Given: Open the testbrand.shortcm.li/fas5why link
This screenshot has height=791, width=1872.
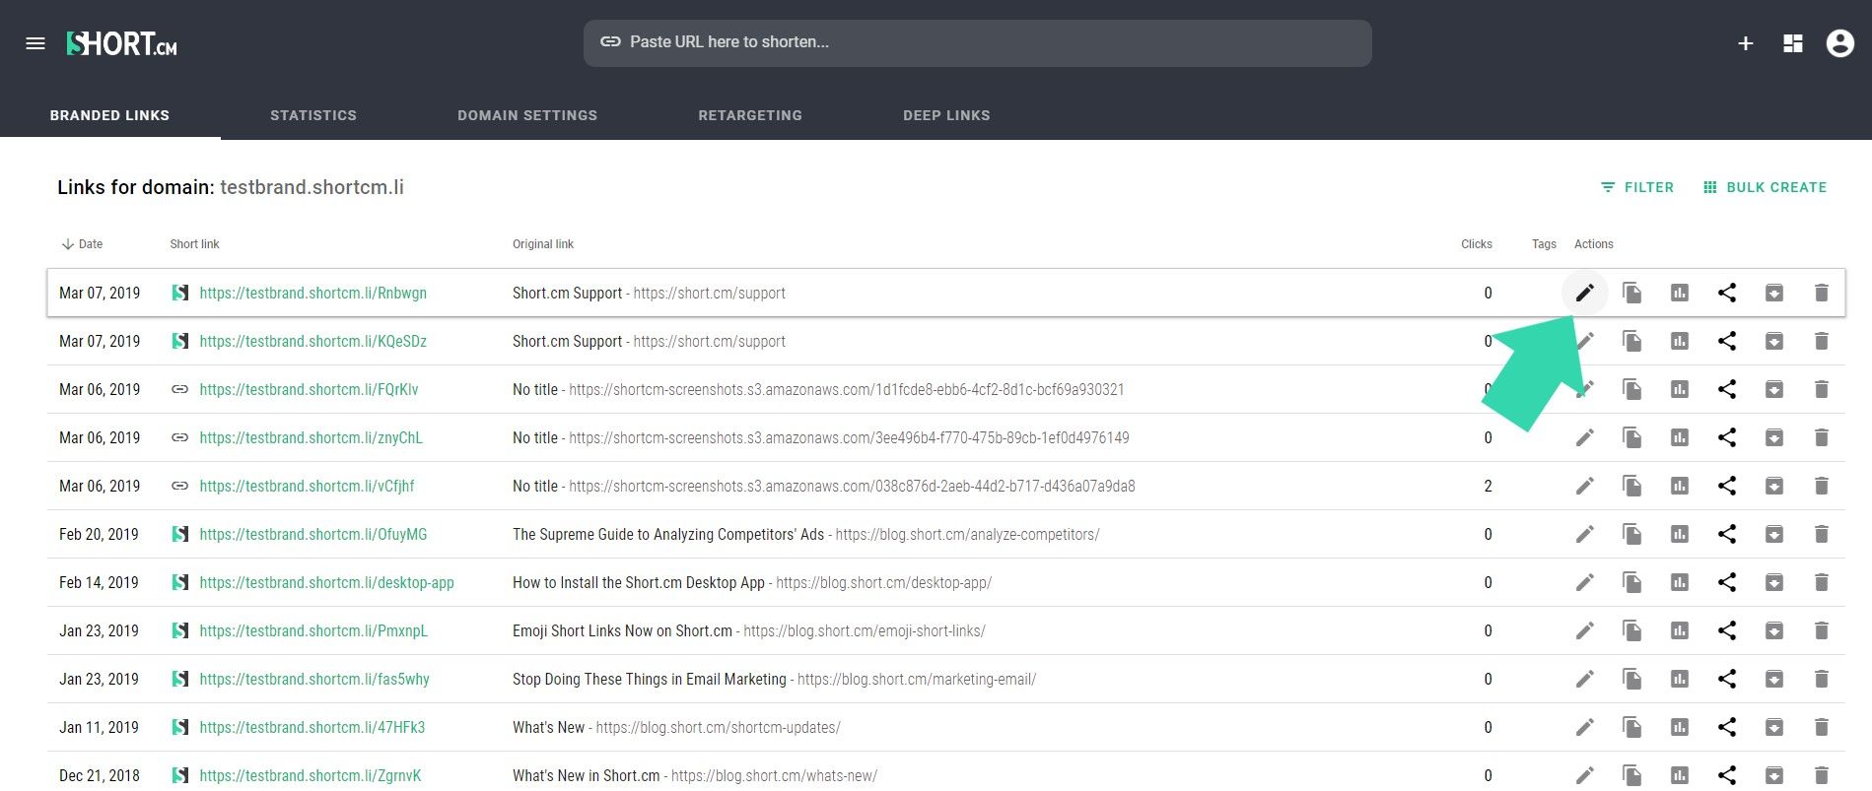Looking at the screenshot, I should click(314, 679).
